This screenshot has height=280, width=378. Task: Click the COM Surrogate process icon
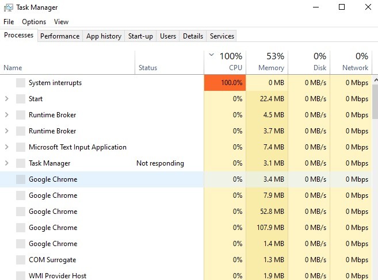tap(21, 260)
